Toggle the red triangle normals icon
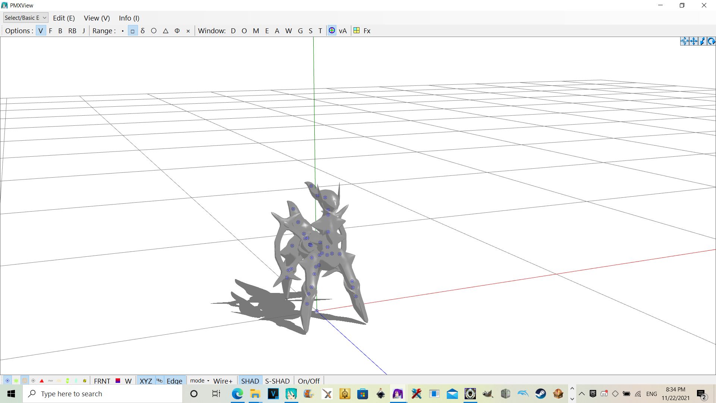 pyautogui.click(x=42, y=381)
